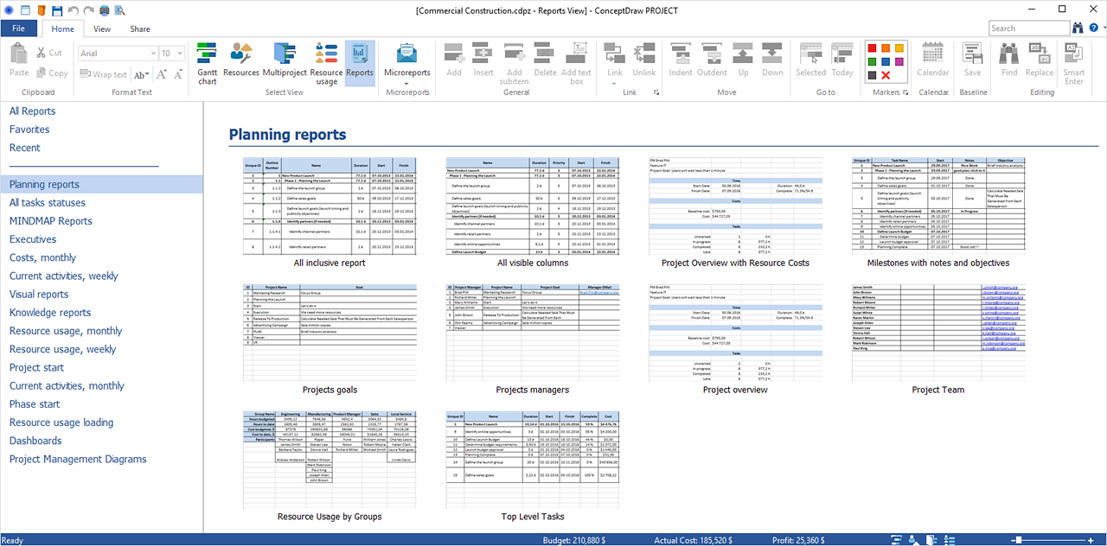
Task: Click the quick access Print icon
Action: point(105,10)
